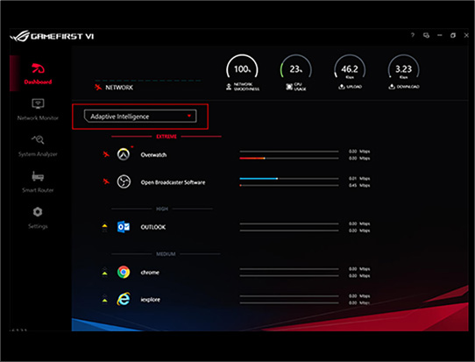
Task: Toggle the Outlook priority arrow
Action: coord(104,228)
